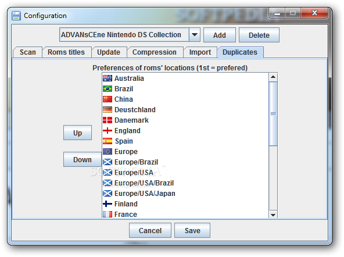Open the collection dropdown arrow
344x257 pixels.
pyautogui.click(x=195, y=35)
